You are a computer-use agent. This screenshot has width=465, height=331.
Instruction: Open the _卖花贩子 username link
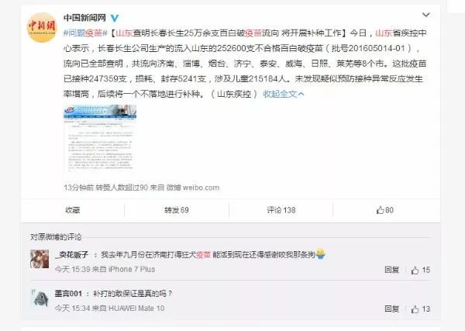tap(72, 254)
